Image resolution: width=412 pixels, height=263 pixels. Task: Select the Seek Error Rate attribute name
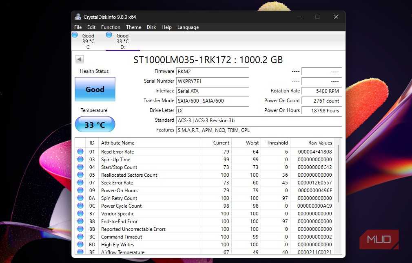coord(117,182)
